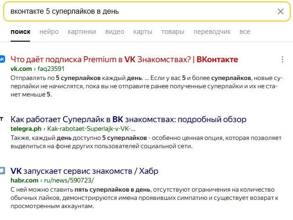The height and width of the screenshot is (220, 293).
Task: Click the Telegraph favicon beside the second result
Action: [1, 119]
